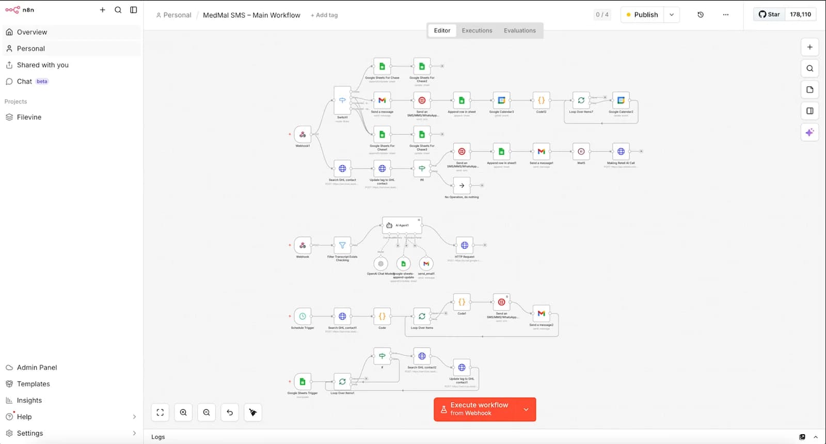Screen dimensions: 826x444
Task: Select the Loop Over Items node
Action: pyautogui.click(x=422, y=316)
